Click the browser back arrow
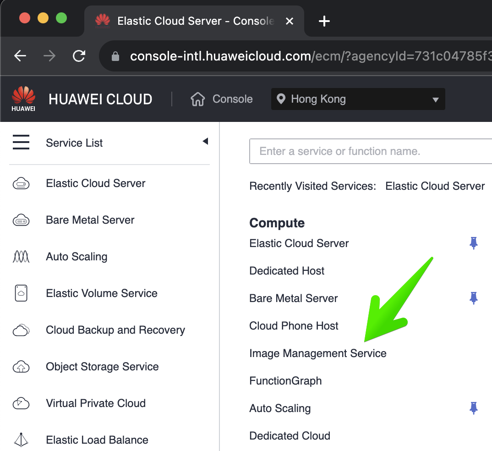492x451 pixels. 21,56
